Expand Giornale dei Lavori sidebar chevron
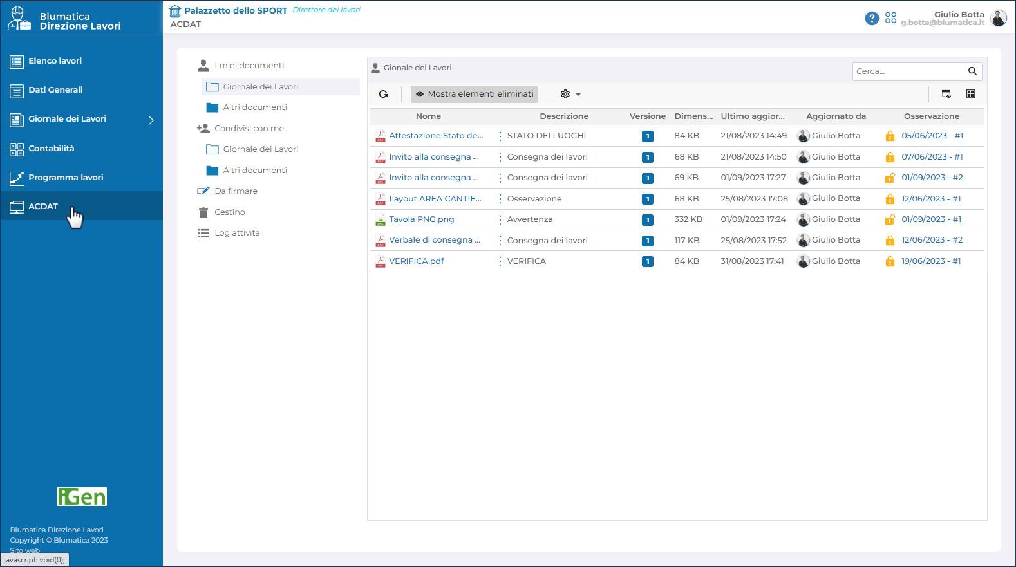1016x567 pixels. pyautogui.click(x=151, y=120)
